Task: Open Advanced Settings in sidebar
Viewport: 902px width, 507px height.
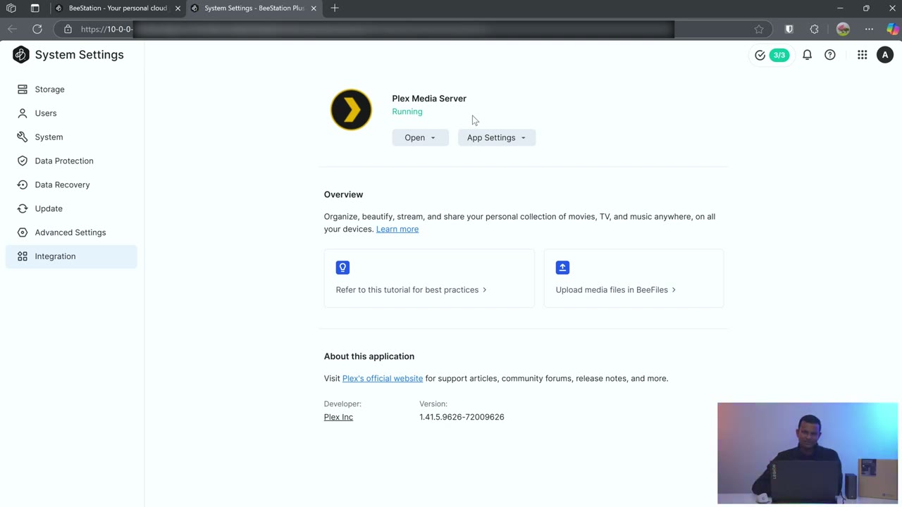Action: [70, 232]
